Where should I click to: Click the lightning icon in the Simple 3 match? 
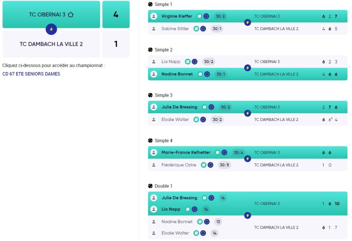click(x=247, y=113)
